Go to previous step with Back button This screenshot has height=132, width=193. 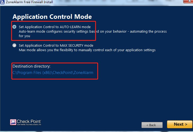[152, 125]
